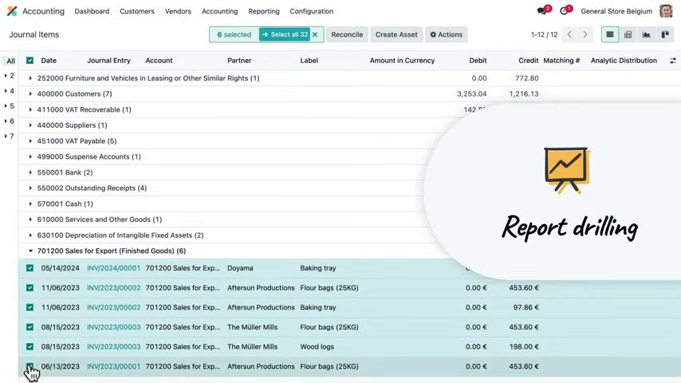Uncheck the 05/14/2024 Doyama row checkbox
Screen dimensions: 681x383
30,268
